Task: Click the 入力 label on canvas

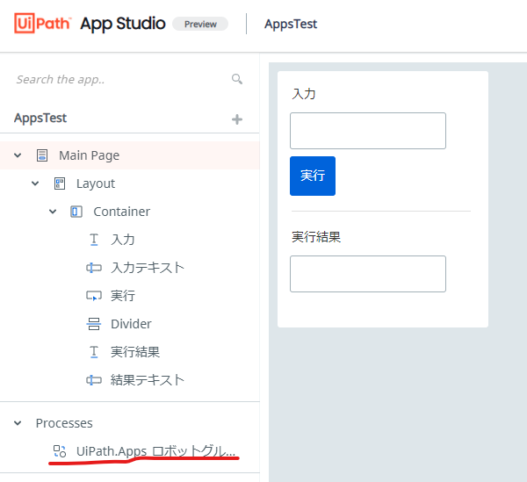Action: (304, 94)
